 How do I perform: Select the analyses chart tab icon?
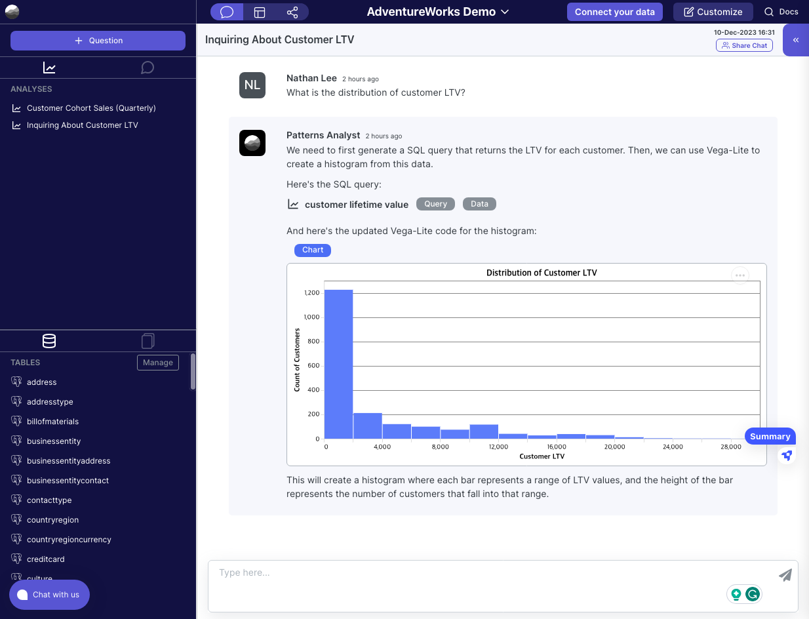click(x=49, y=68)
